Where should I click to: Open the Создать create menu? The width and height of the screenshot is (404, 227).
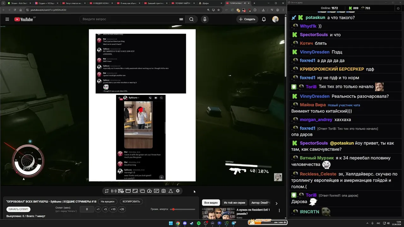click(247, 19)
